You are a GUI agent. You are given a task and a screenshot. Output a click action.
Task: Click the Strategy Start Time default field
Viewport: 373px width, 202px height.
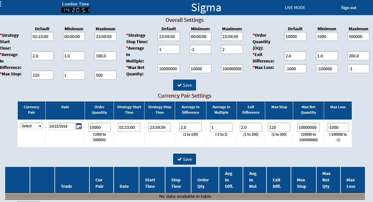pyautogui.click(x=42, y=37)
